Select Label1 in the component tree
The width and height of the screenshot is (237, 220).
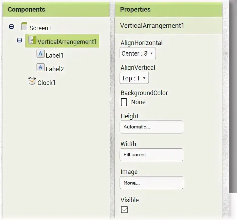coord(54,55)
